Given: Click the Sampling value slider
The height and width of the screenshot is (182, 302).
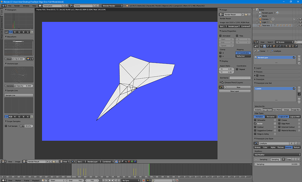Looking at the screenshot, I should (x=277, y=164).
